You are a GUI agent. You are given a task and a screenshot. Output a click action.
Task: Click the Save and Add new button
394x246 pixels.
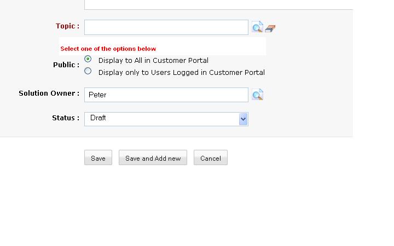(153, 158)
